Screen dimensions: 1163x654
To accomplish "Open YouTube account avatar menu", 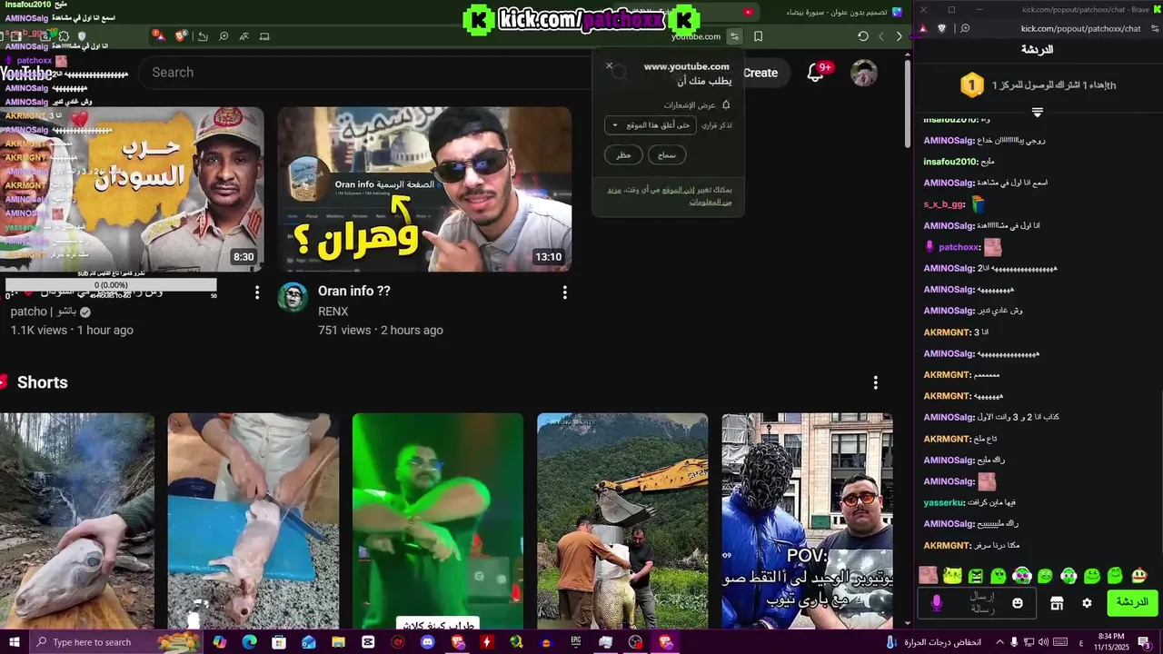I will [x=864, y=73].
